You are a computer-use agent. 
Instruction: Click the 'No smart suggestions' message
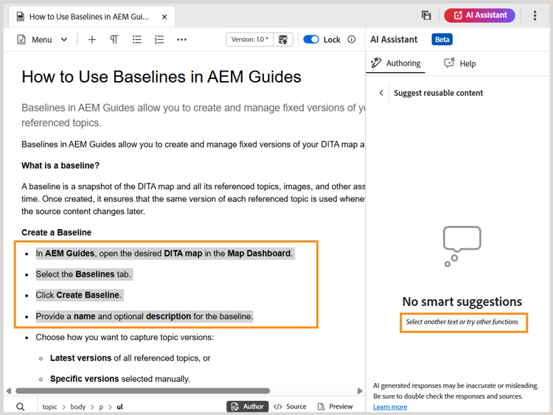tap(462, 301)
